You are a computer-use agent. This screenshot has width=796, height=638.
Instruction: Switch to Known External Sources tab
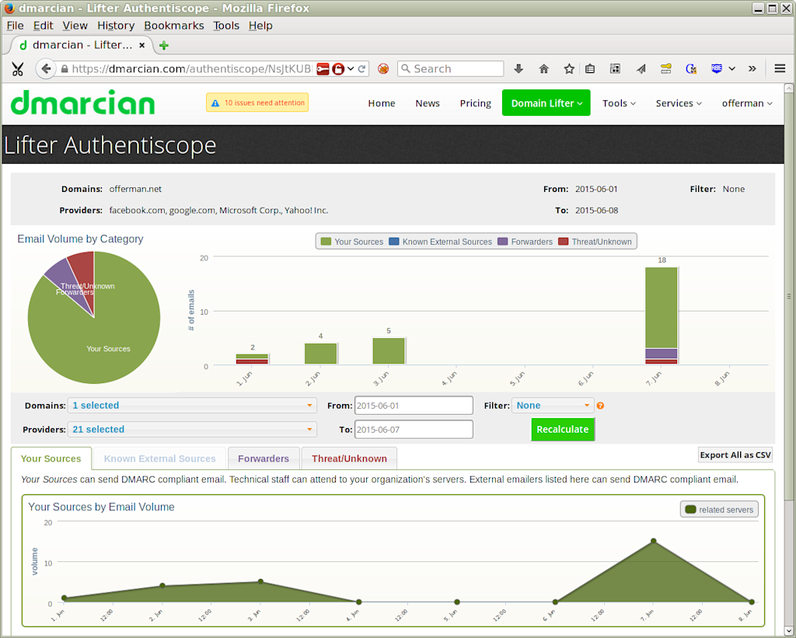(159, 458)
